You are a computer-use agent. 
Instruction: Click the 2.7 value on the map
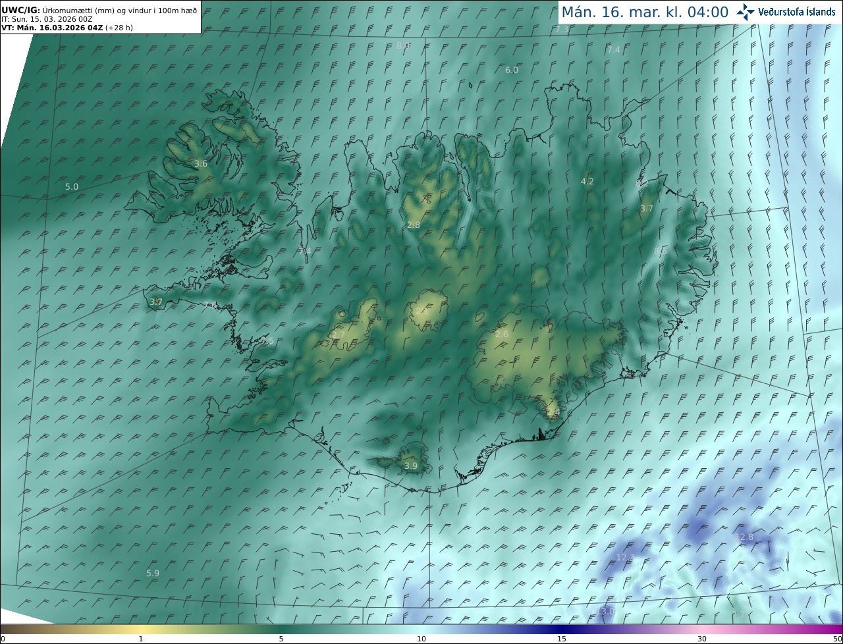click(338, 335)
